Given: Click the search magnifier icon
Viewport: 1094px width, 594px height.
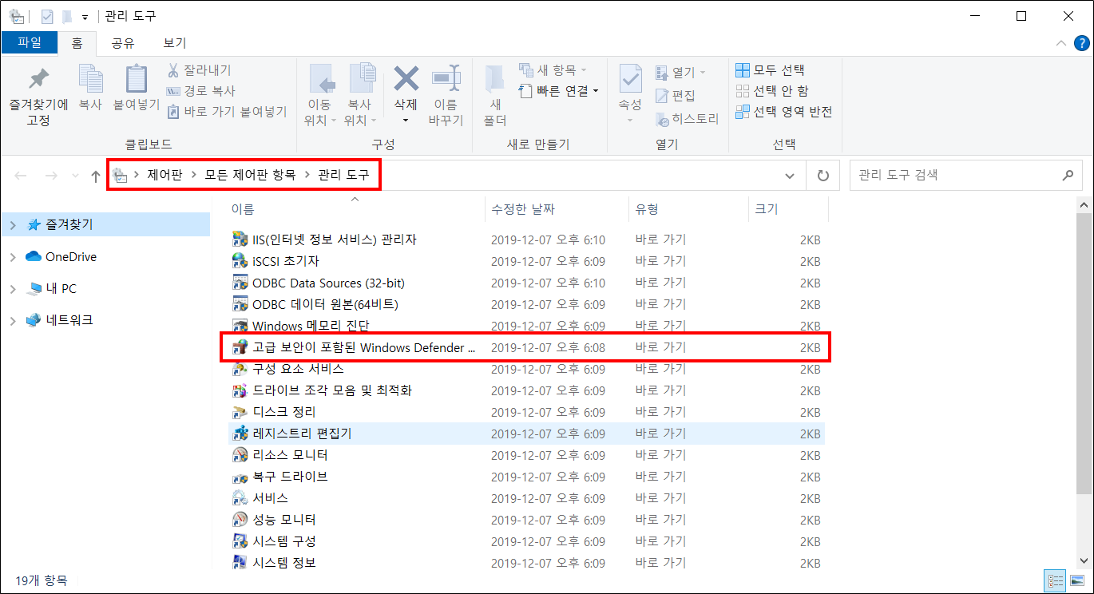Looking at the screenshot, I should click(1068, 175).
